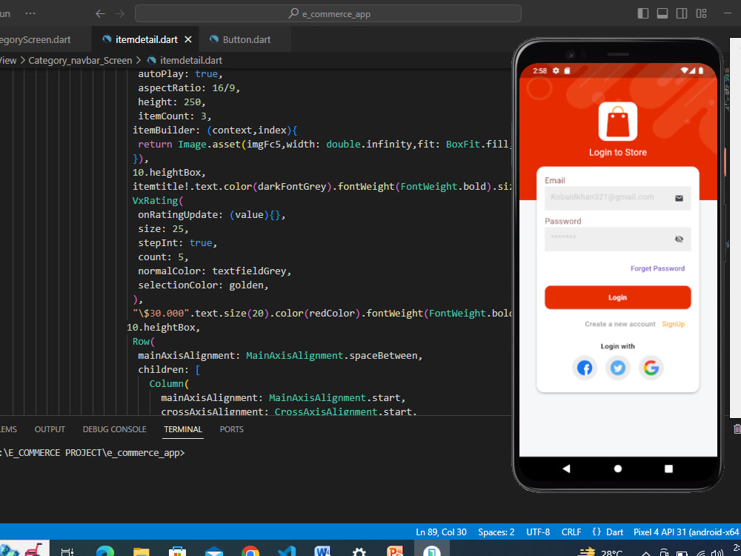Toggle the Primary Side Bar visibility

pyautogui.click(x=643, y=13)
